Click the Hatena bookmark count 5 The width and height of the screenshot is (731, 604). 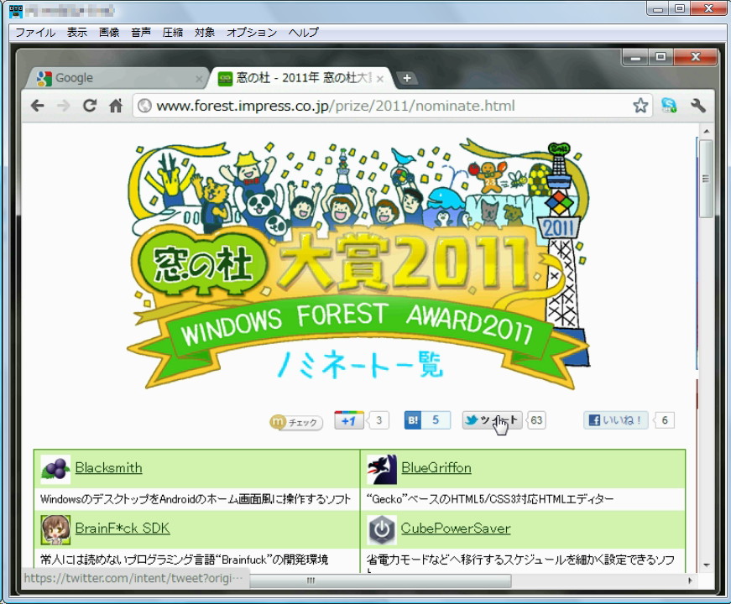point(436,420)
